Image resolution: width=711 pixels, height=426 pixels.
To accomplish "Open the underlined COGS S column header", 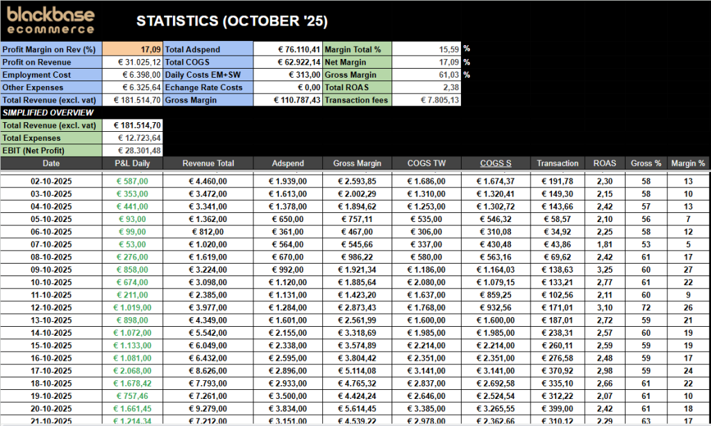I will click(x=495, y=163).
